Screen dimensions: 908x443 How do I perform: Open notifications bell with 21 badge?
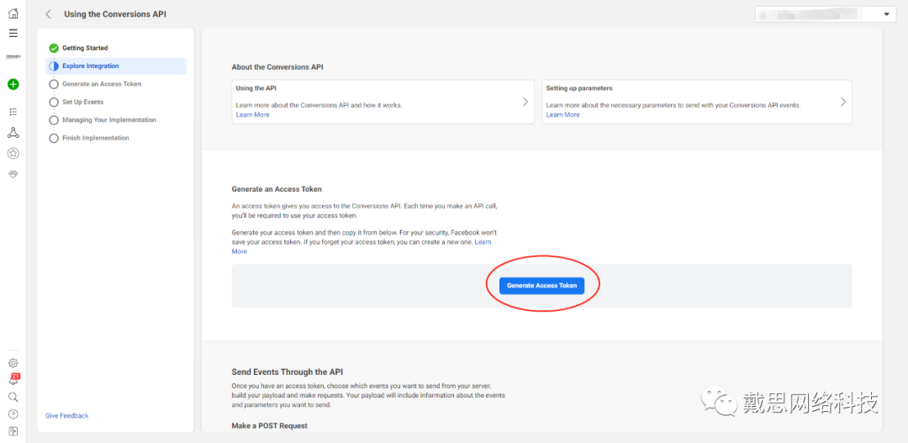pyautogui.click(x=13, y=380)
